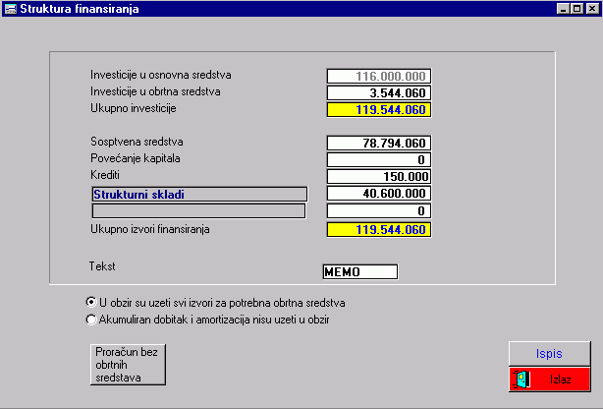Click the Krediti value field
Viewport: 603px width, 409px height.
[379, 176]
